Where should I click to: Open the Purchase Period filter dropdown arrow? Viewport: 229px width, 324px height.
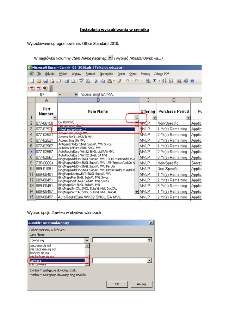pyautogui.click(x=189, y=118)
